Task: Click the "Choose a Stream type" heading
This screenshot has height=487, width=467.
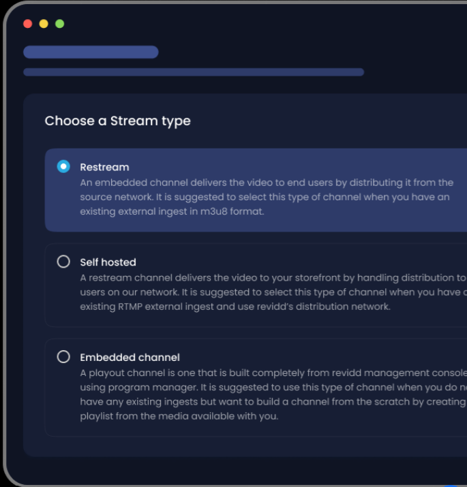Action: point(117,121)
